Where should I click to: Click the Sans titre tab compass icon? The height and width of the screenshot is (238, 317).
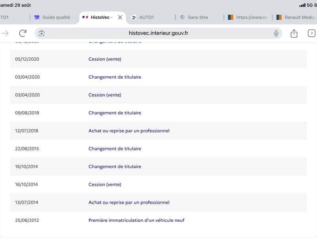click(x=182, y=17)
